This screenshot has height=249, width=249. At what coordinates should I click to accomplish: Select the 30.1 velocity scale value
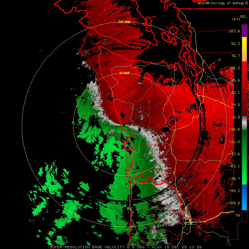coord(235,93)
